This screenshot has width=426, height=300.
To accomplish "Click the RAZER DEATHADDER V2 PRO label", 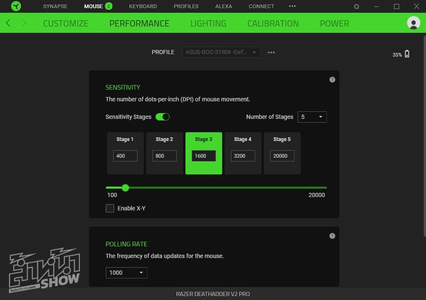I will [x=213, y=294].
